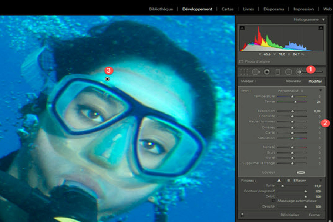
Task: Switch to the Bibliothèque module
Action: coord(161,9)
